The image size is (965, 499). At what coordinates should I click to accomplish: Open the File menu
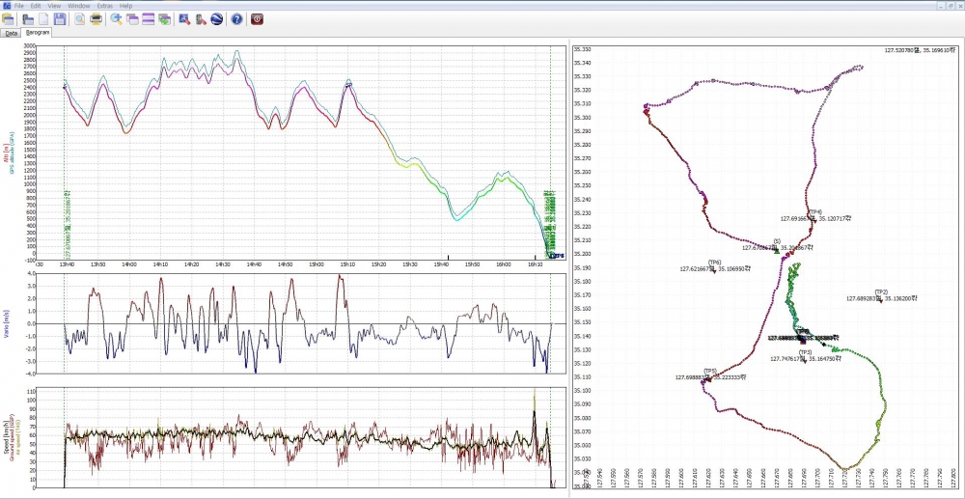pos(19,6)
